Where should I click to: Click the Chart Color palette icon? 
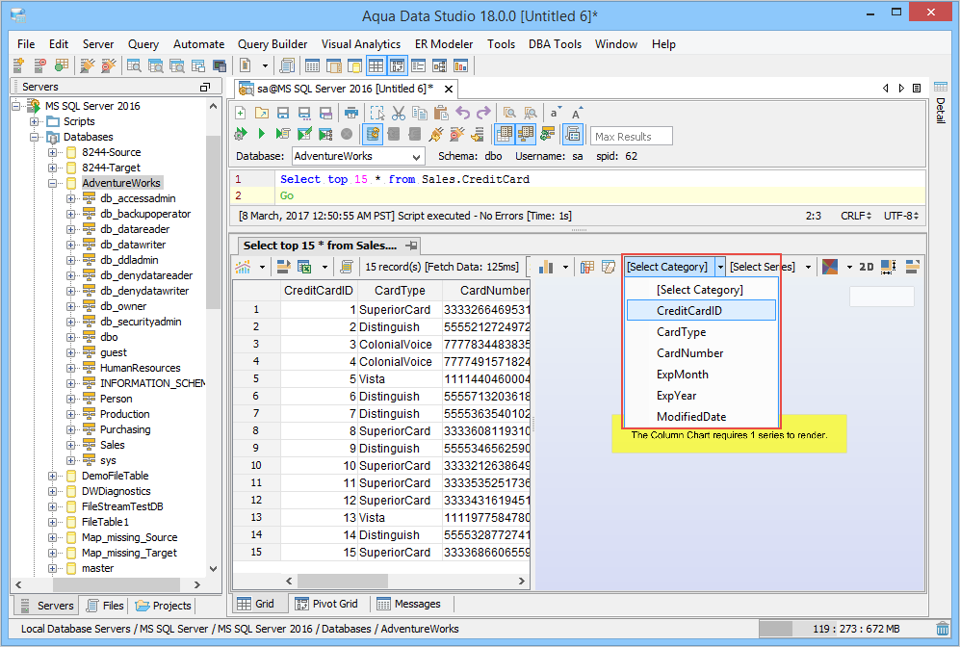pos(830,267)
